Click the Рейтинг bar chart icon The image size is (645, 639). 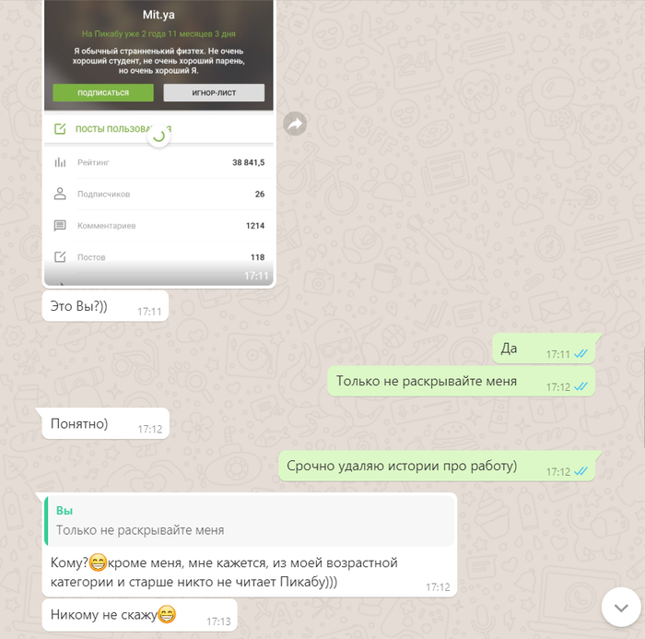click(60, 162)
